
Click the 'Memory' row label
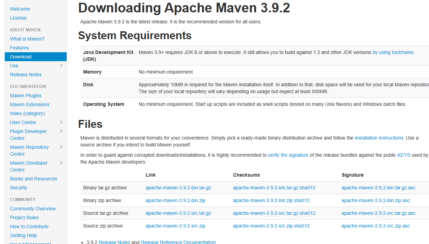(x=92, y=72)
